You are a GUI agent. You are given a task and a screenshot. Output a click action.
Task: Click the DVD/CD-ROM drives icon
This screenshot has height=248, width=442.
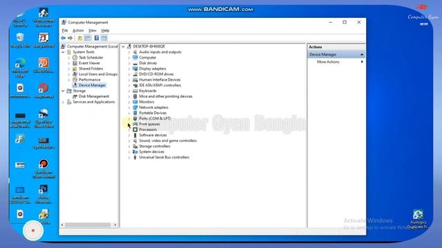click(x=135, y=74)
